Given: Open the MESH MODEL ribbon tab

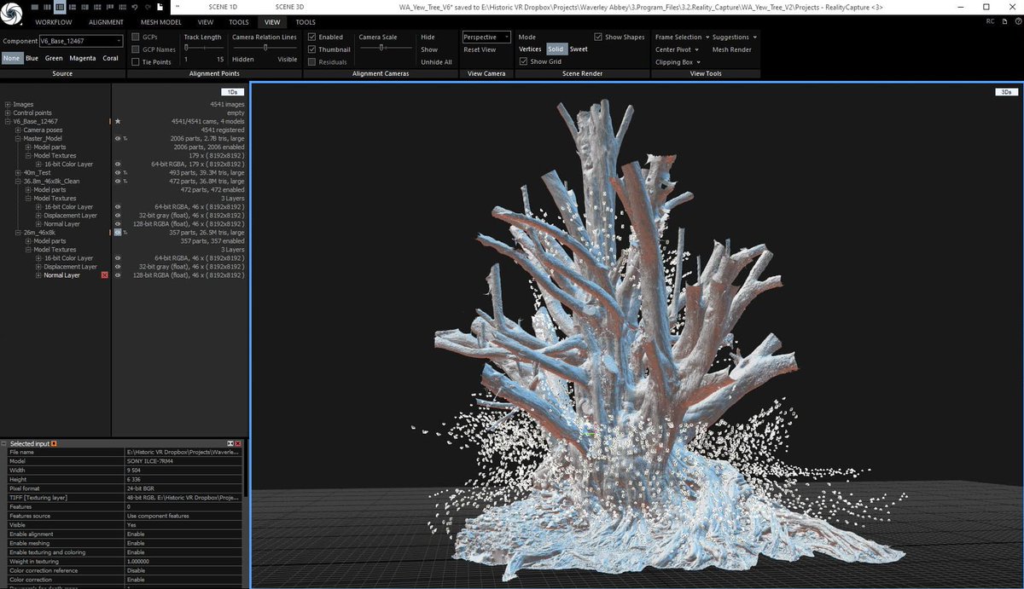Looking at the screenshot, I should click(161, 22).
